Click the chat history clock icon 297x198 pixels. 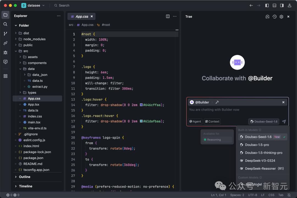(x=274, y=16)
